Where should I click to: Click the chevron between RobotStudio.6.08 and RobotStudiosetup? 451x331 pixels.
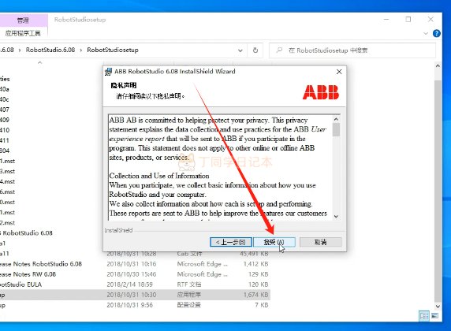tap(81, 50)
